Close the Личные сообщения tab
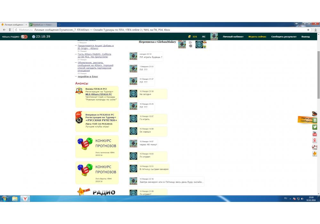 point(26,25)
